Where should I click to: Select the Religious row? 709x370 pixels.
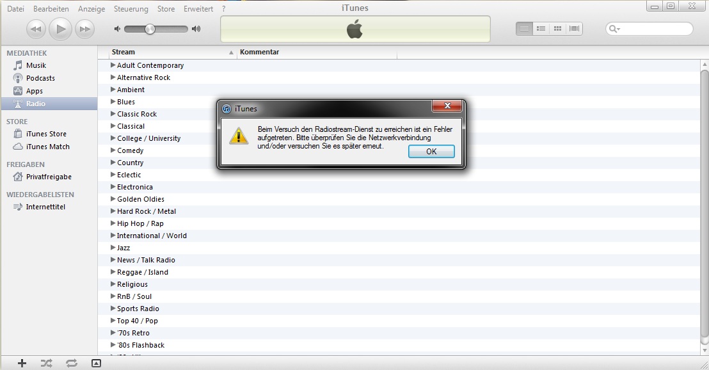click(399, 284)
